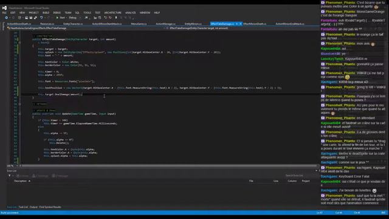Sort by the Line column header
The height and width of the screenshot is (219, 389).
pos(276,181)
